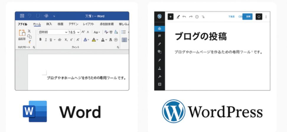This screenshot has height=132, width=287.
Task: Open the Font group dialog launcher
Action: [x=118, y=47]
